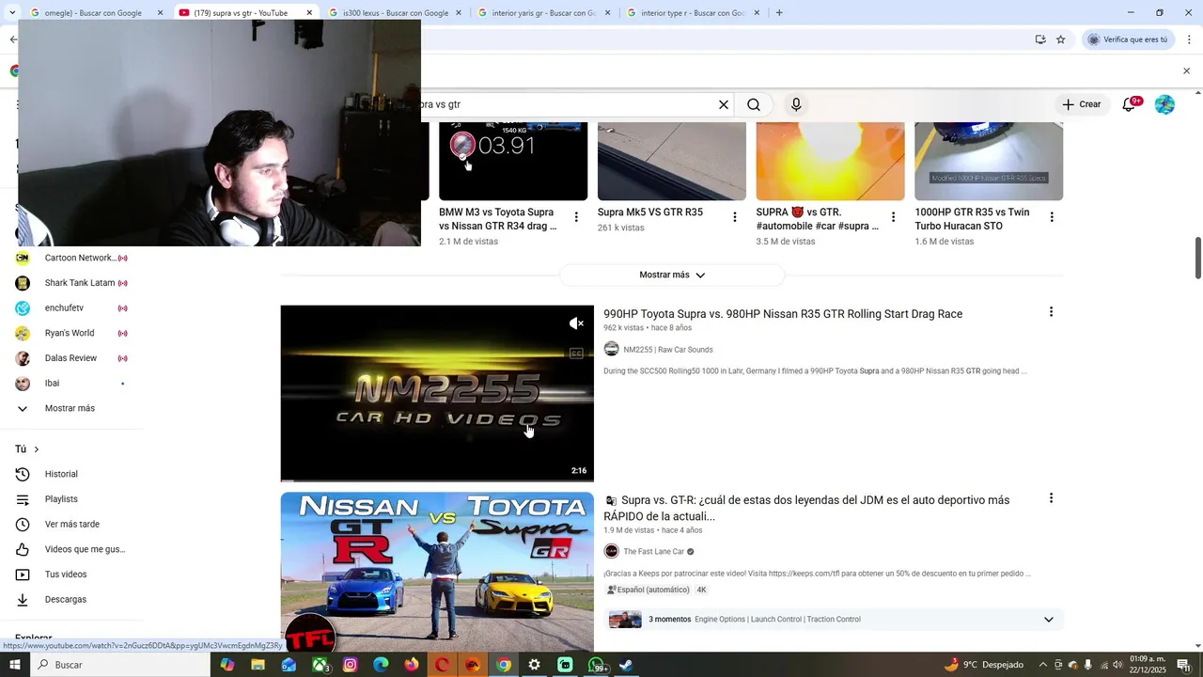Expand shorts with Mostrar más

click(x=672, y=275)
